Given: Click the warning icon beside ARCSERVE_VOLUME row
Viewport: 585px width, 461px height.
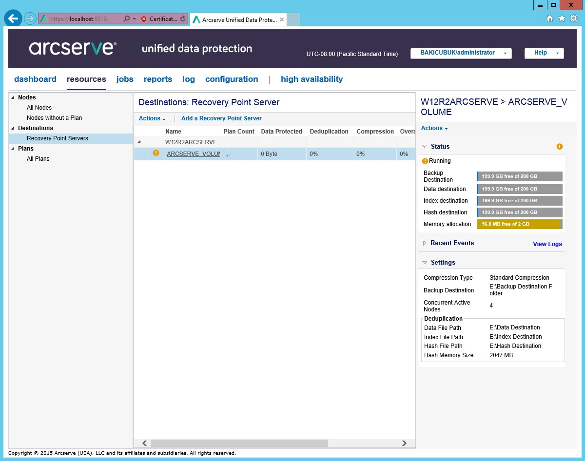Looking at the screenshot, I should (x=156, y=153).
